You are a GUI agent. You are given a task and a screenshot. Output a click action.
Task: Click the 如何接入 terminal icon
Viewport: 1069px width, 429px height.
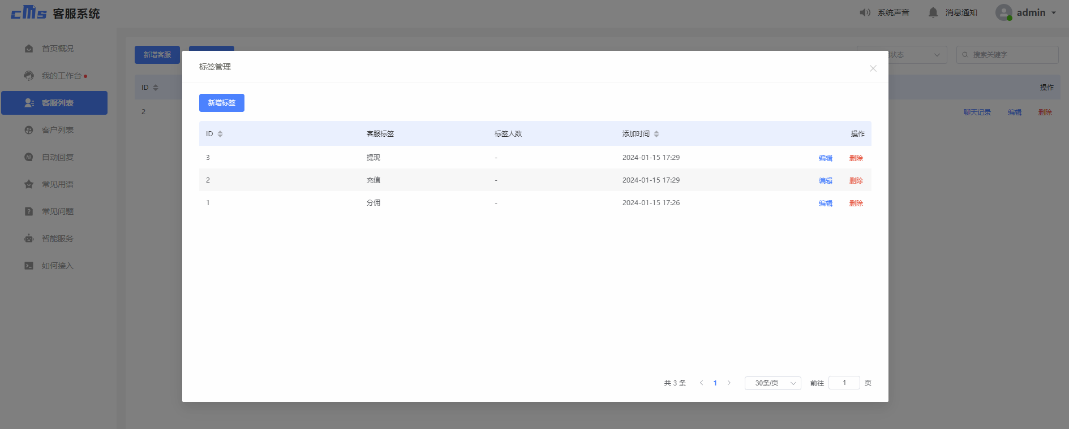(29, 266)
